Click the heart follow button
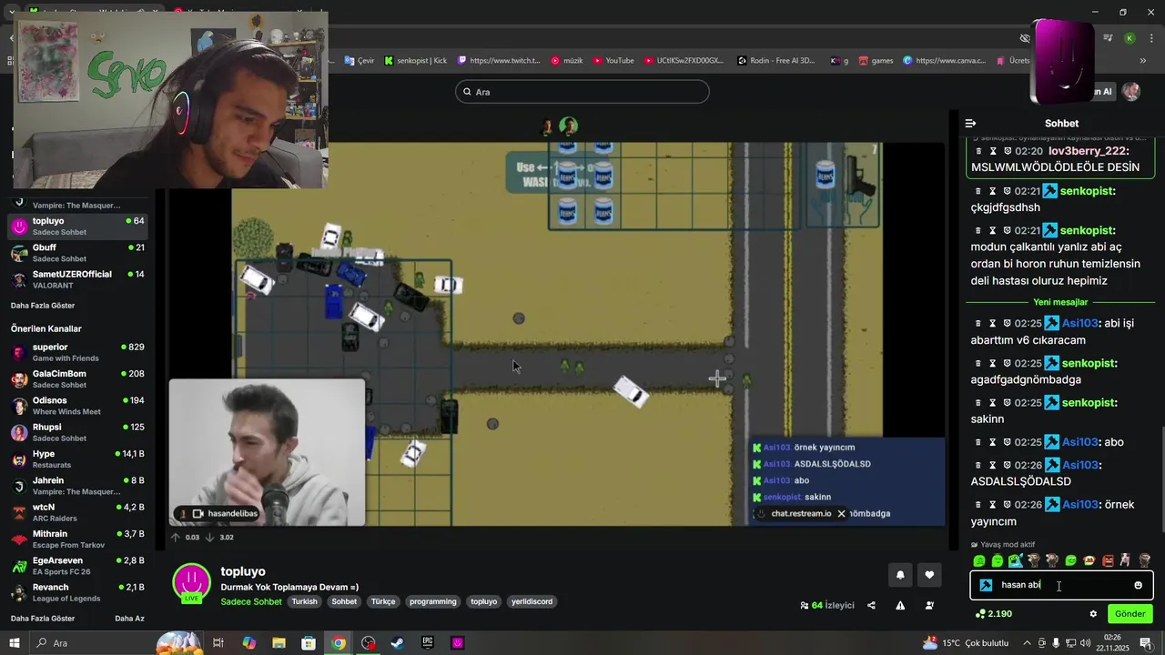Screen dimensions: 1165x655 pyautogui.click(x=929, y=575)
